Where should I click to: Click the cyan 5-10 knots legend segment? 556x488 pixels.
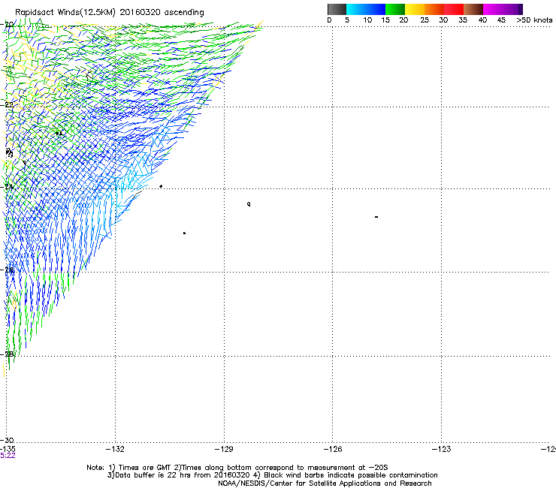click(x=356, y=9)
